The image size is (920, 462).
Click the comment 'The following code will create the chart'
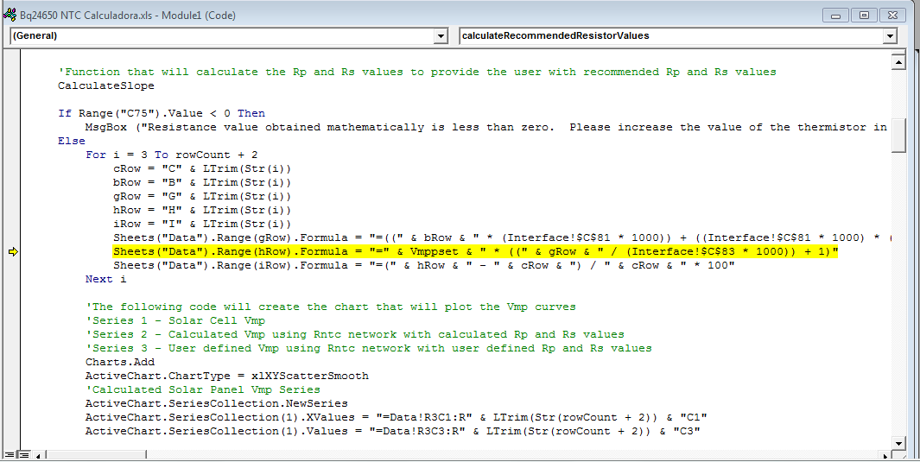(331, 307)
